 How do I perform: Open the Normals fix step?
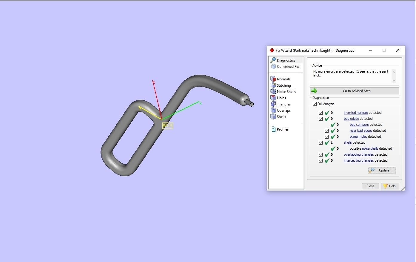coord(284,79)
